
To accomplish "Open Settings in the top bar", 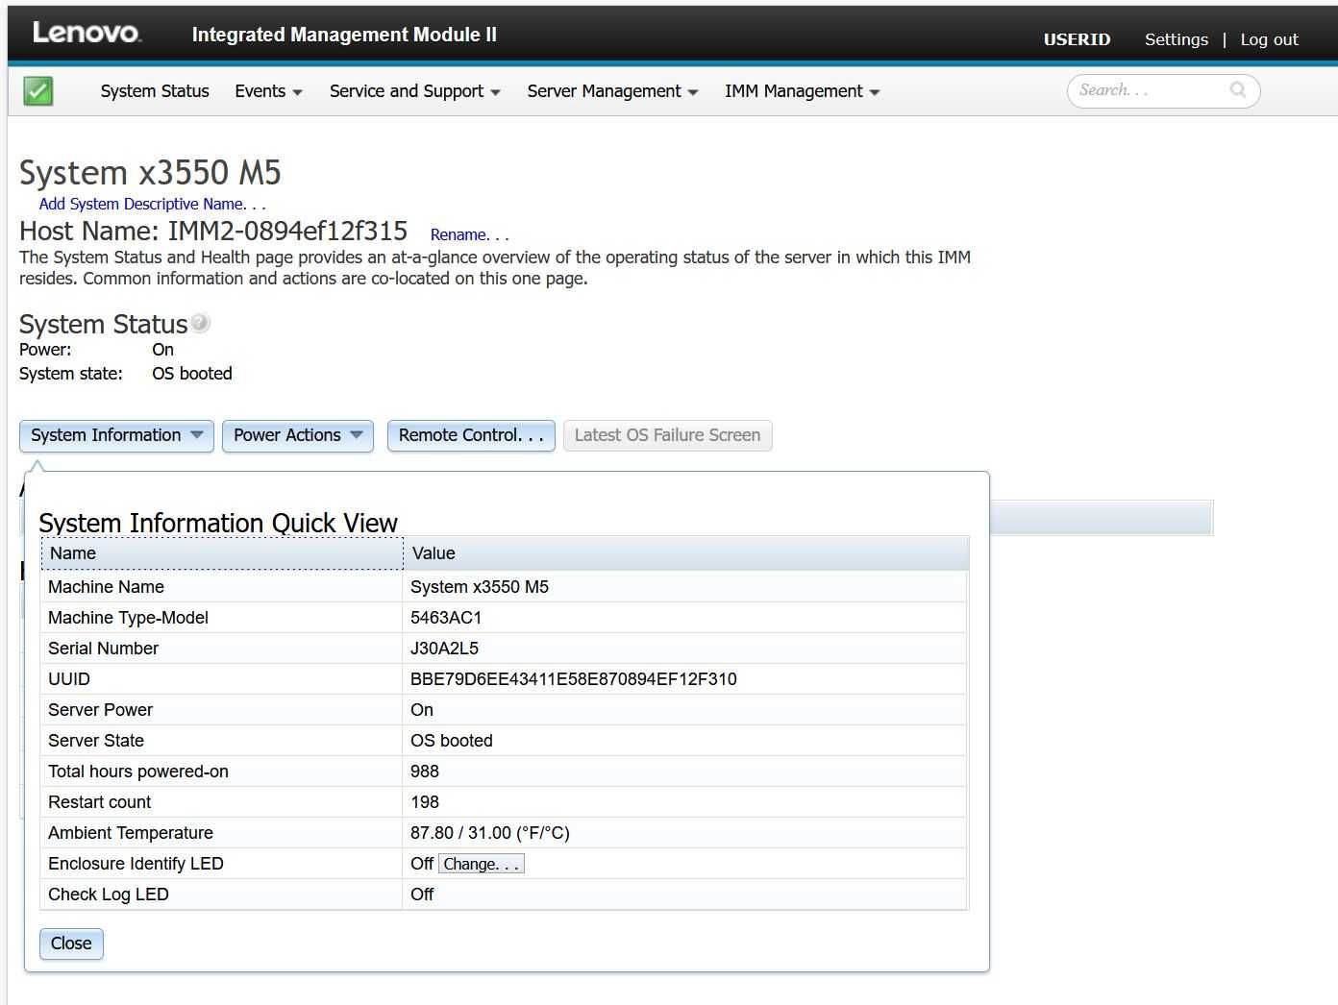I will pyautogui.click(x=1176, y=39).
